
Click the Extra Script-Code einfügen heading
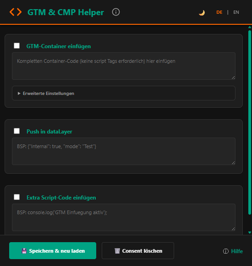[x=61, y=198]
